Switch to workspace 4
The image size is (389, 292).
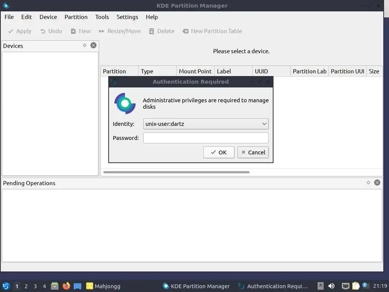(x=44, y=286)
